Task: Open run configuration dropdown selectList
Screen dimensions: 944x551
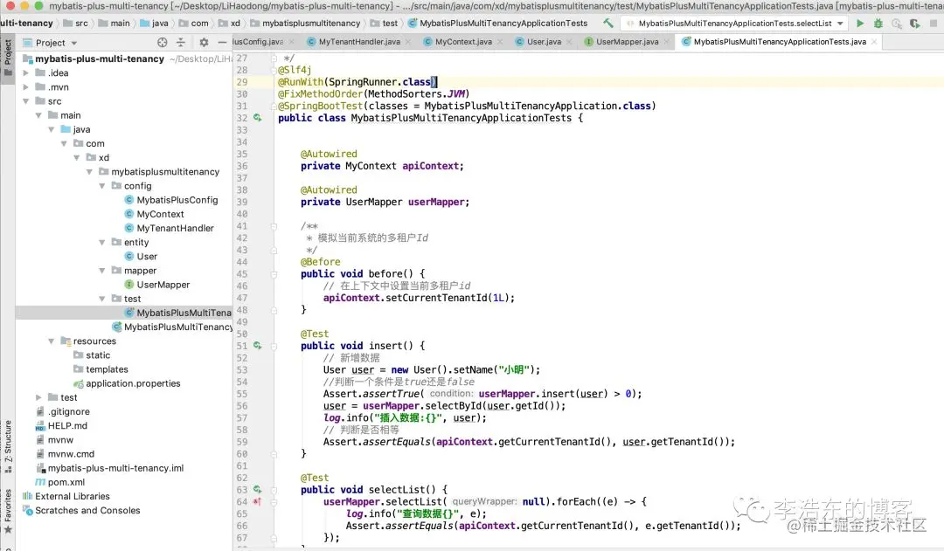Action: click(x=734, y=24)
